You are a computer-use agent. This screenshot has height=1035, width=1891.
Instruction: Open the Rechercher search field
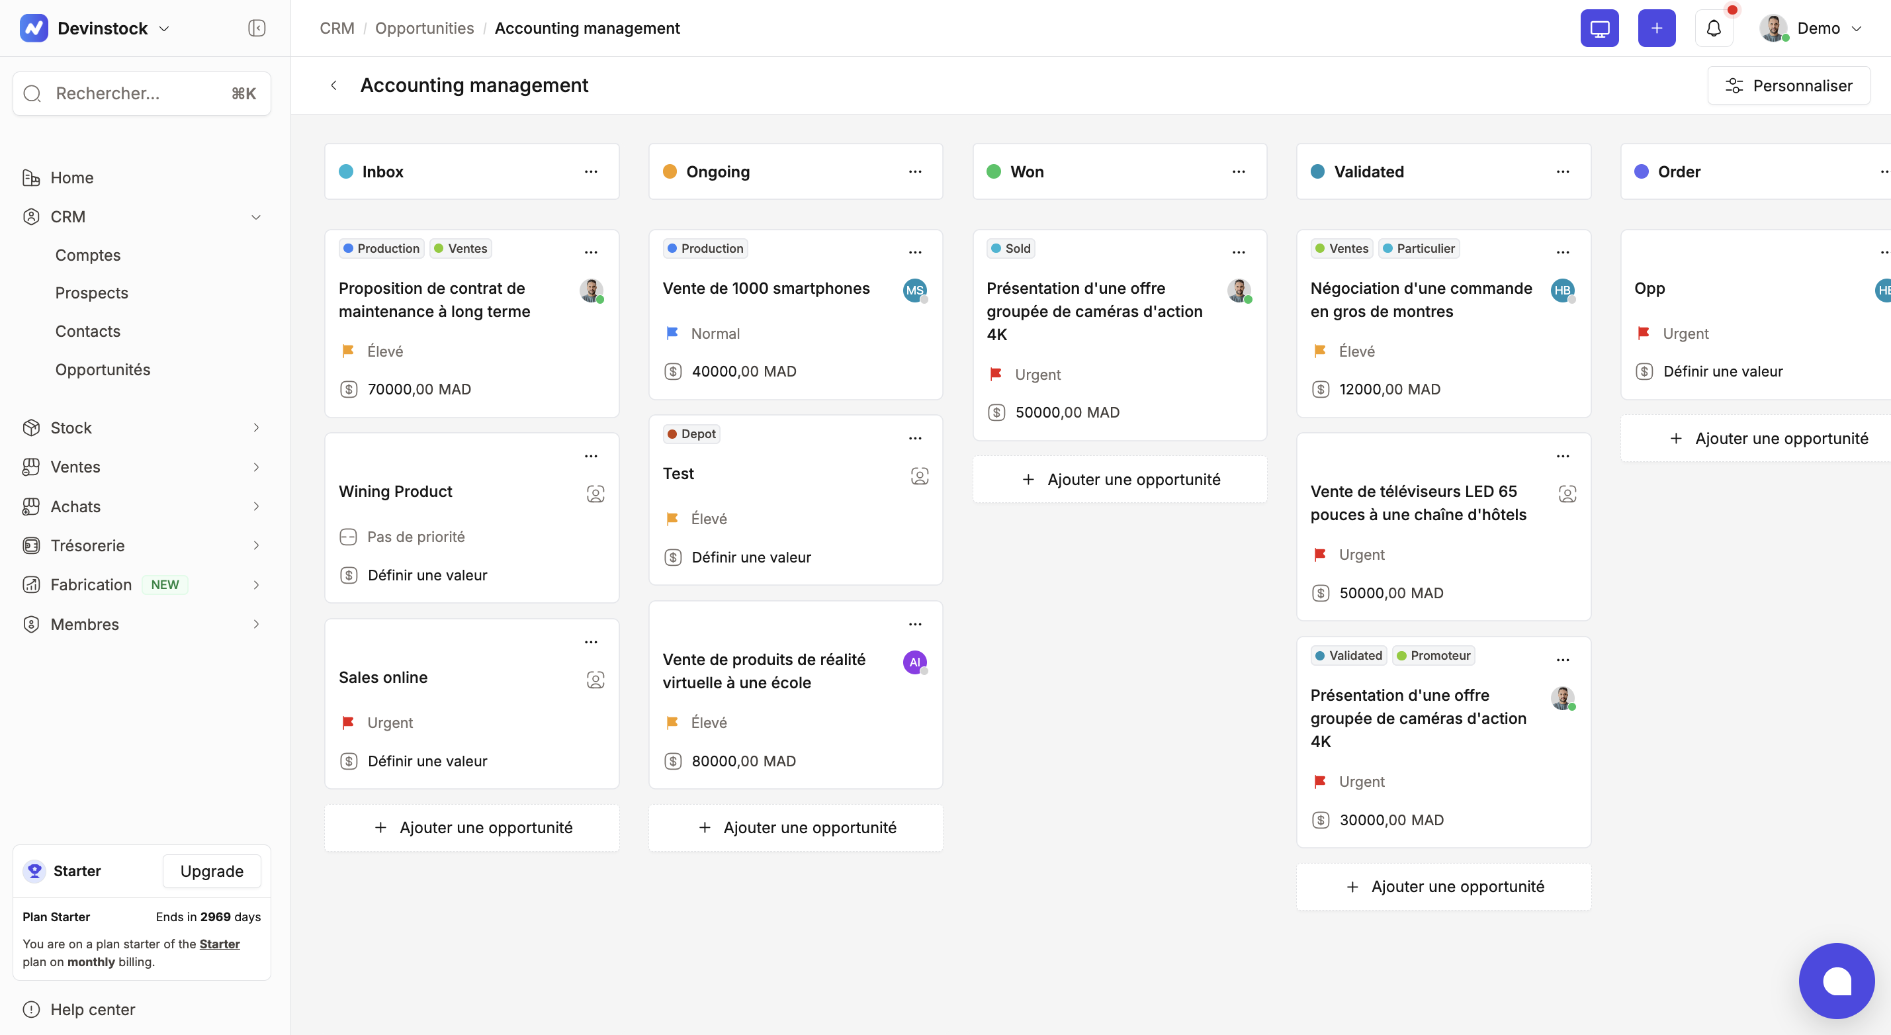(141, 93)
